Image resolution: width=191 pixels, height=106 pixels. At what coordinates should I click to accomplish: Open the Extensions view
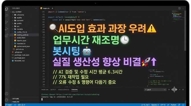7,35
